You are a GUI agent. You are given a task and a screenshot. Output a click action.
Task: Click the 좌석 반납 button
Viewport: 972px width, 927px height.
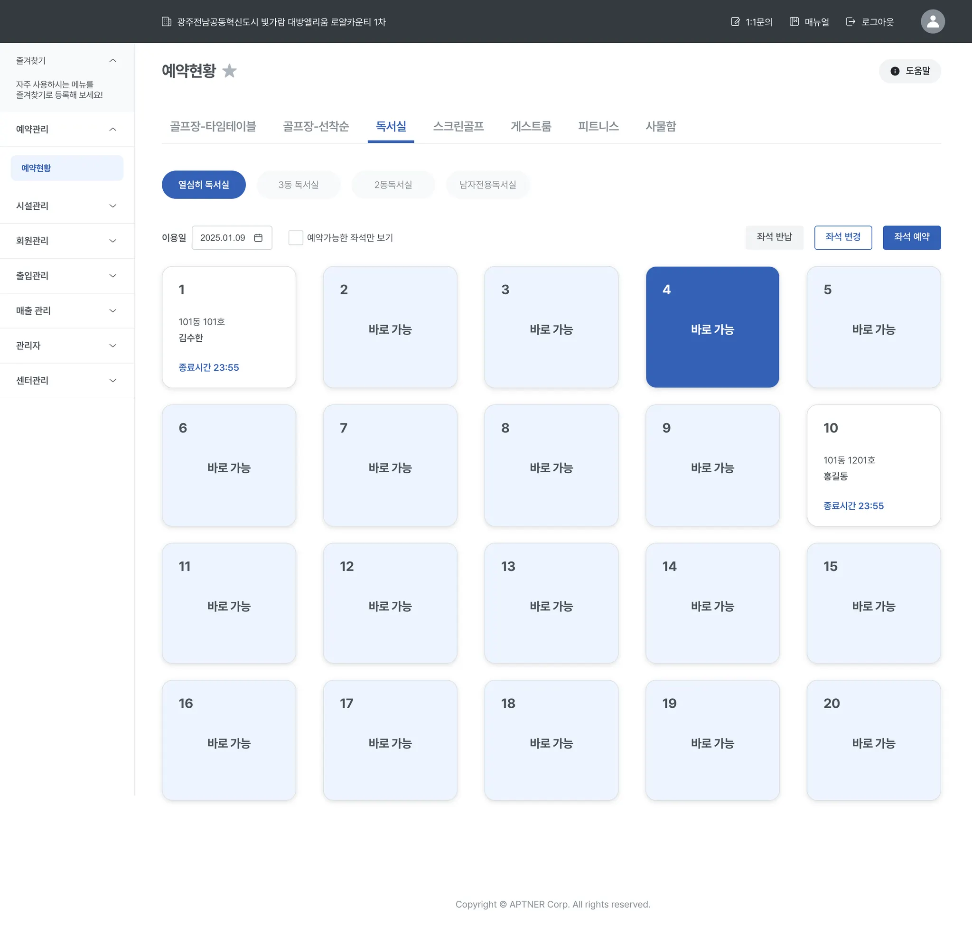774,237
